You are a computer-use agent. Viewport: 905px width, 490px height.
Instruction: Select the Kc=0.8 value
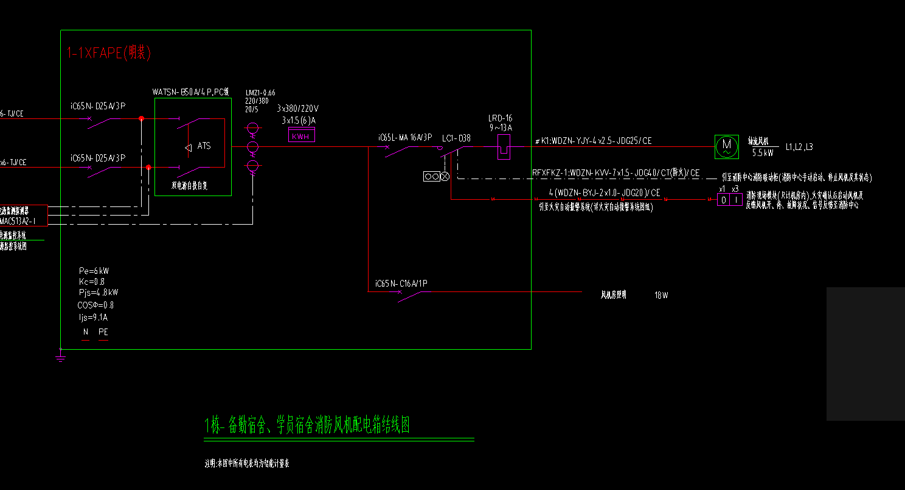pyautogui.click(x=92, y=282)
